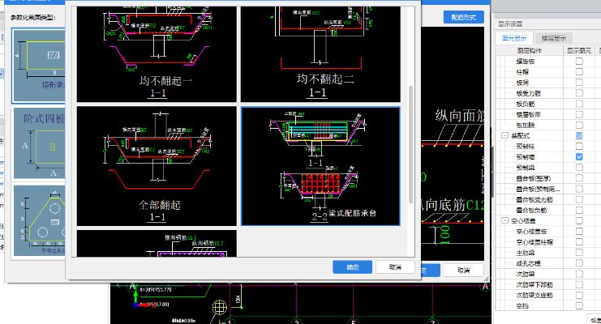Collapse the 装配式 tree group
This screenshot has height=324, width=601.
tap(504, 135)
